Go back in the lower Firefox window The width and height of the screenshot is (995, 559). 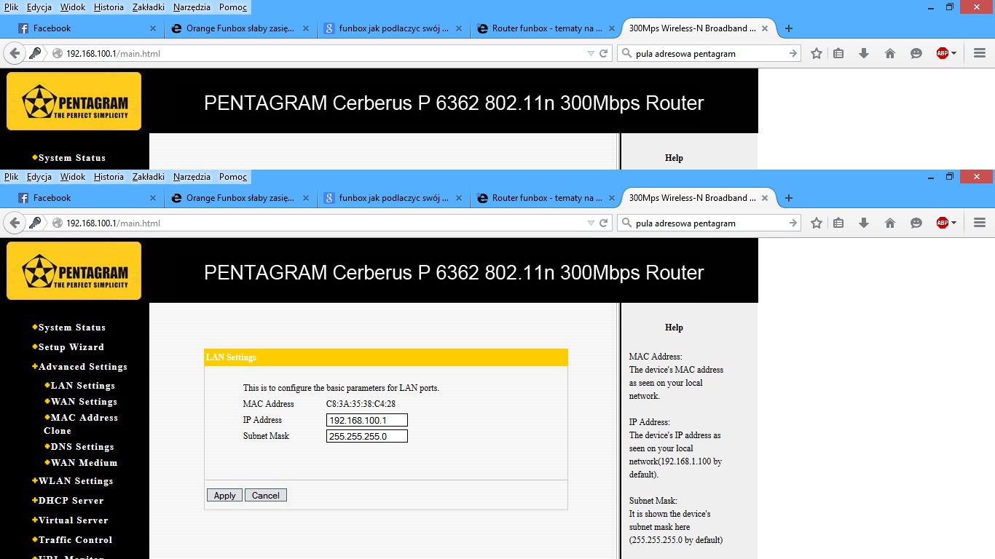tap(15, 223)
